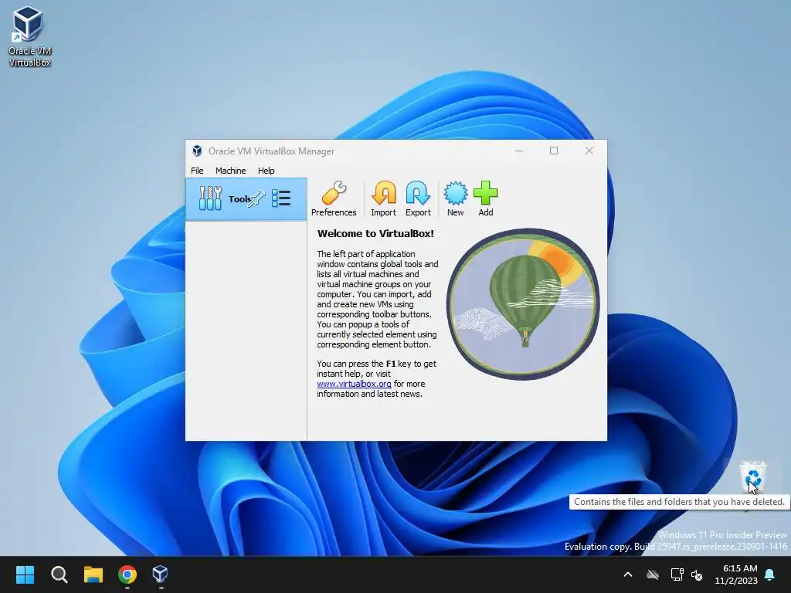Open network status in the tray
791x593 pixels.
(677, 574)
